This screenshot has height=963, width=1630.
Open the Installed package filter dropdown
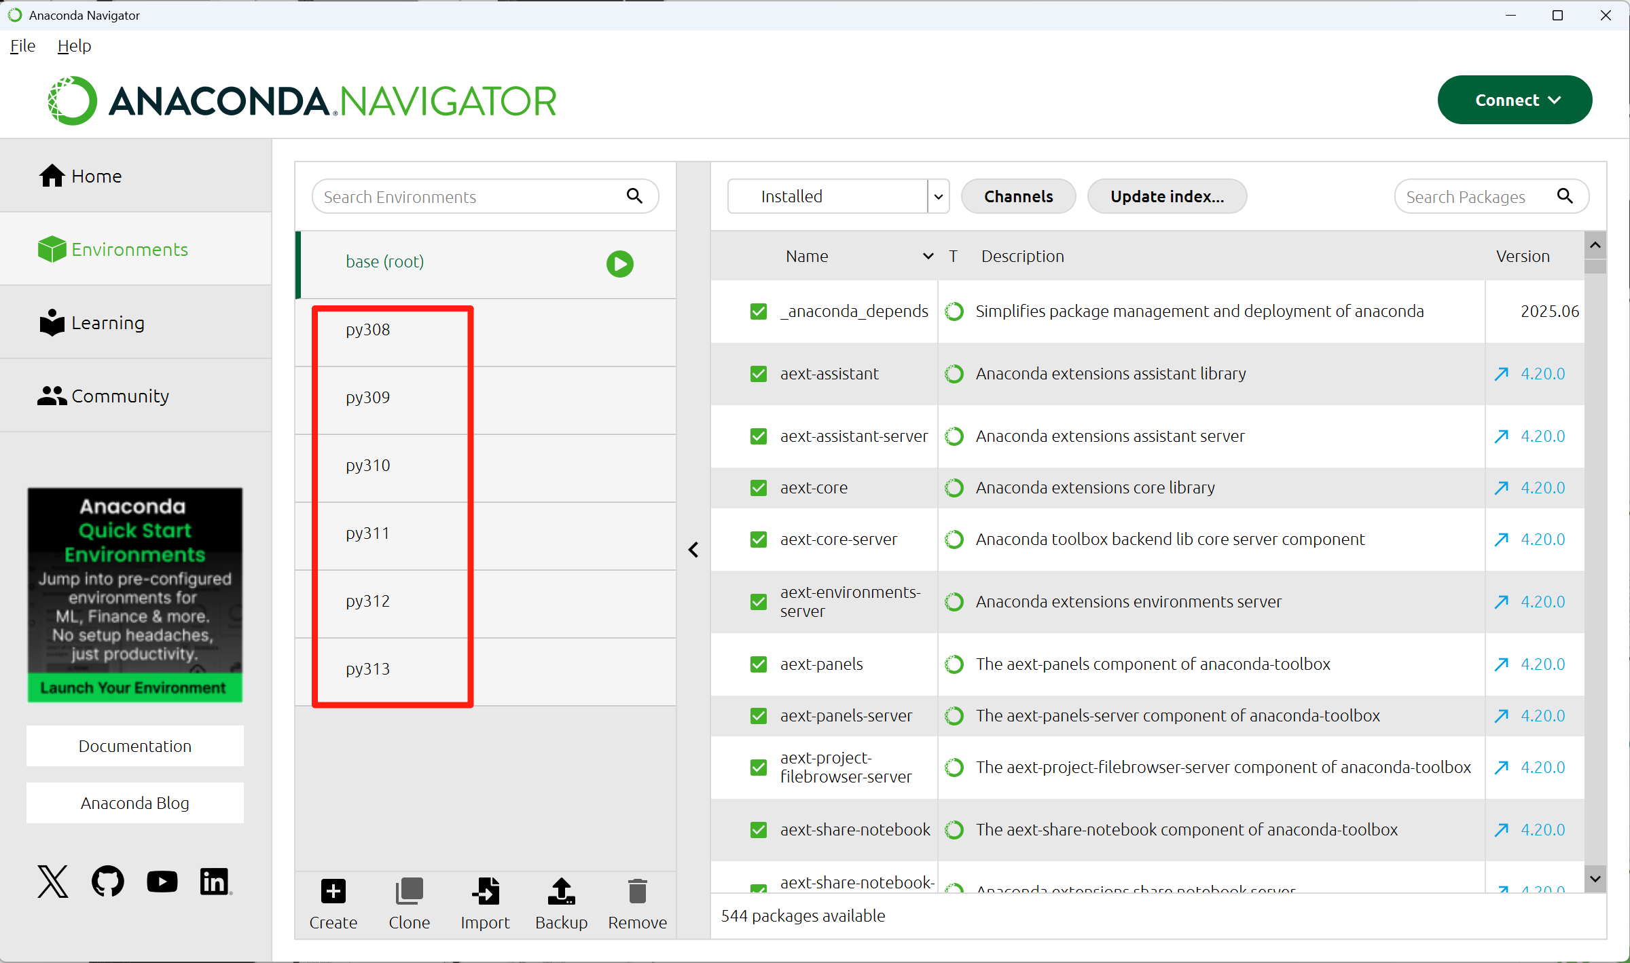tap(838, 196)
